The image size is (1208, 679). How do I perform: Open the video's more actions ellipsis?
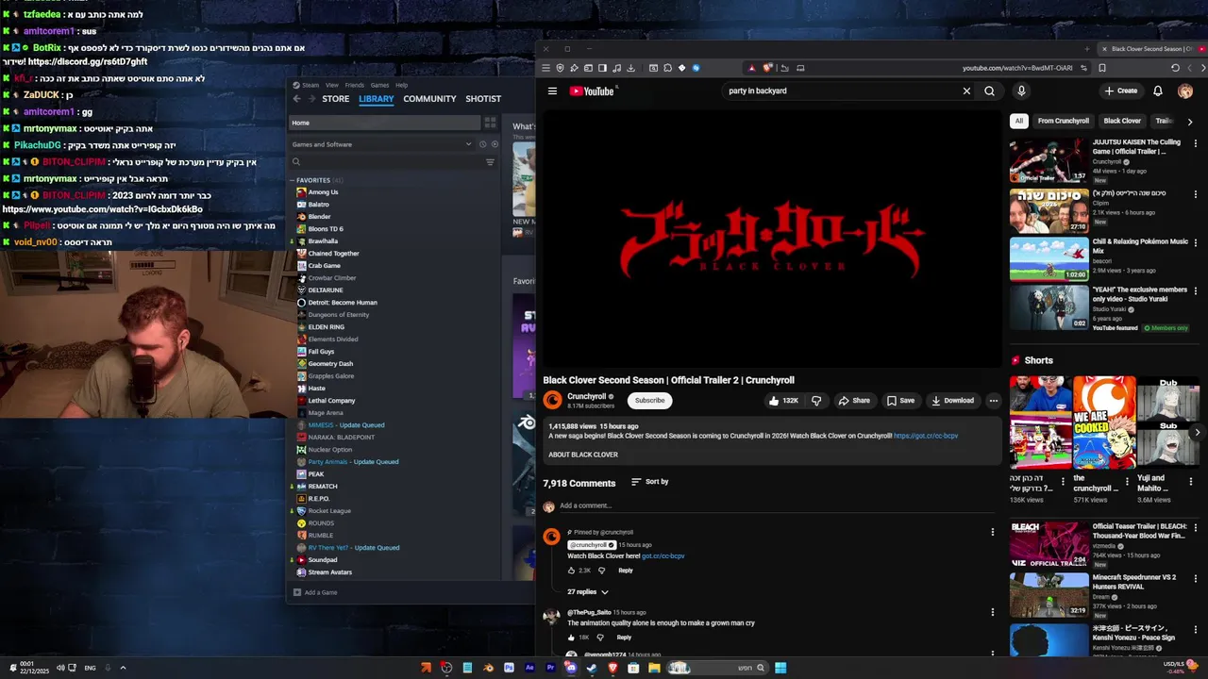coord(993,401)
